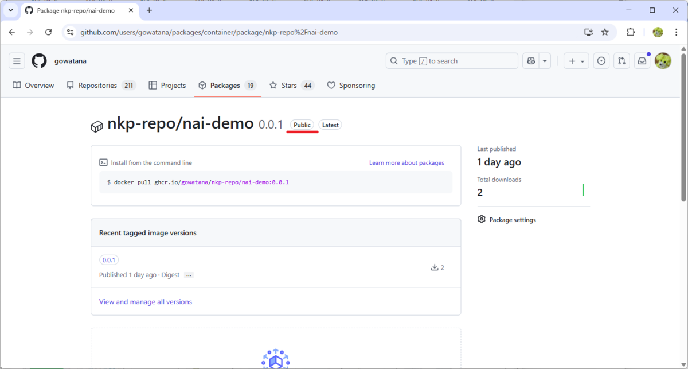Open the notifications inbox icon
688x369 pixels.
642,61
